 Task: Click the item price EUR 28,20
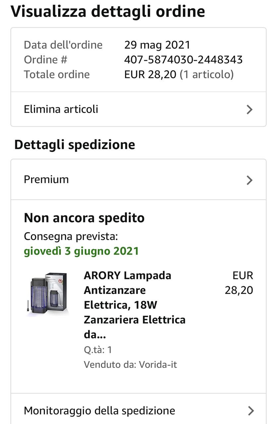(x=239, y=283)
